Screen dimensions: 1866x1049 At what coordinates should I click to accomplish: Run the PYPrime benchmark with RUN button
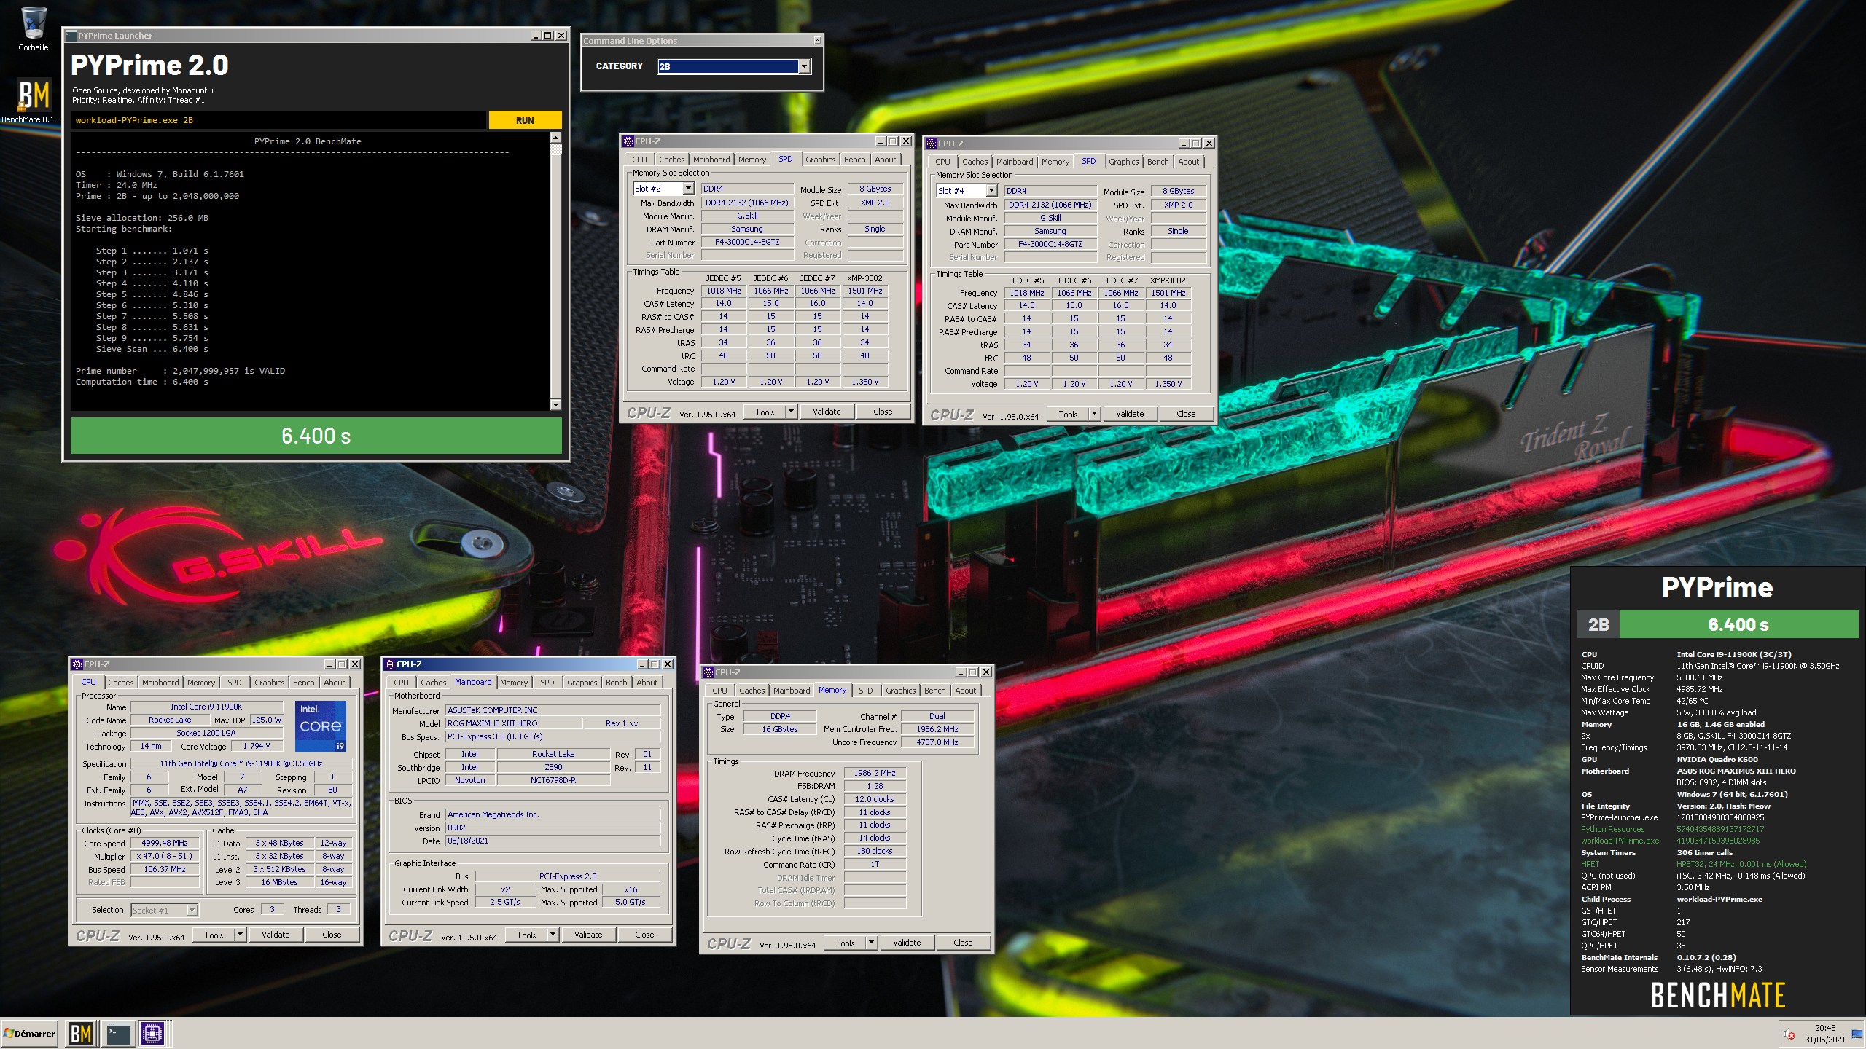pyautogui.click(x=525, y=120)
